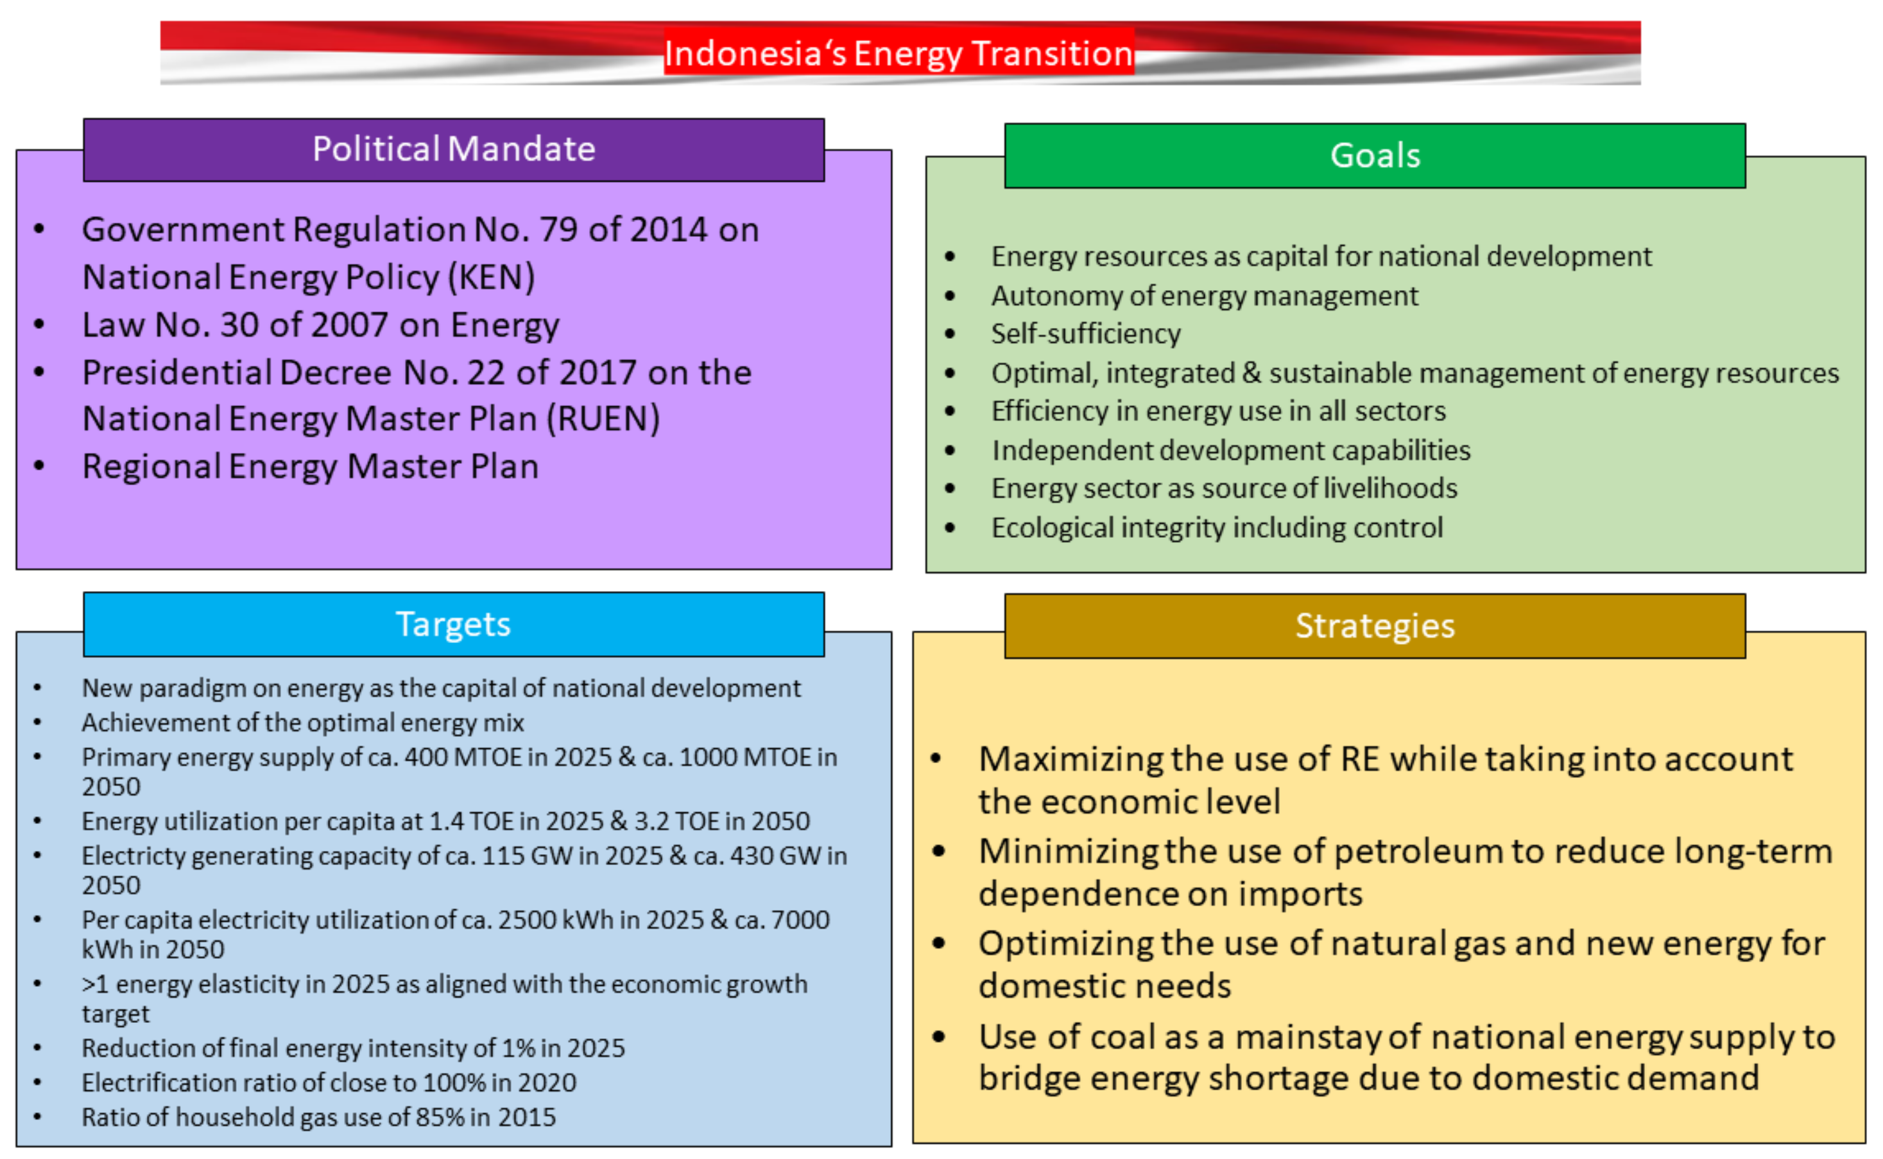The width and height of the screenshot is (1883, 1159).
Task: Click 'Ecological integrity including control' goal
Action: (x=1217, y=528)
